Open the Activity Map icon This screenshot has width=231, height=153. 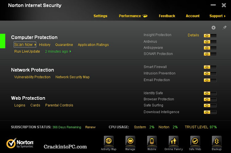tap(109, 141)
